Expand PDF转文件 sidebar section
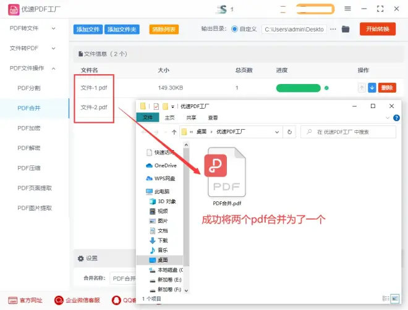408x310 pixels. click(33, 28)
